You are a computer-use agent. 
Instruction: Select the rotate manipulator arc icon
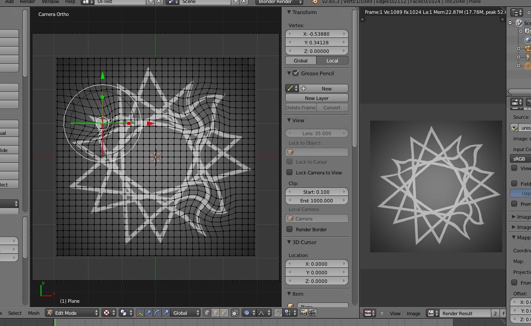coord(157,313)
